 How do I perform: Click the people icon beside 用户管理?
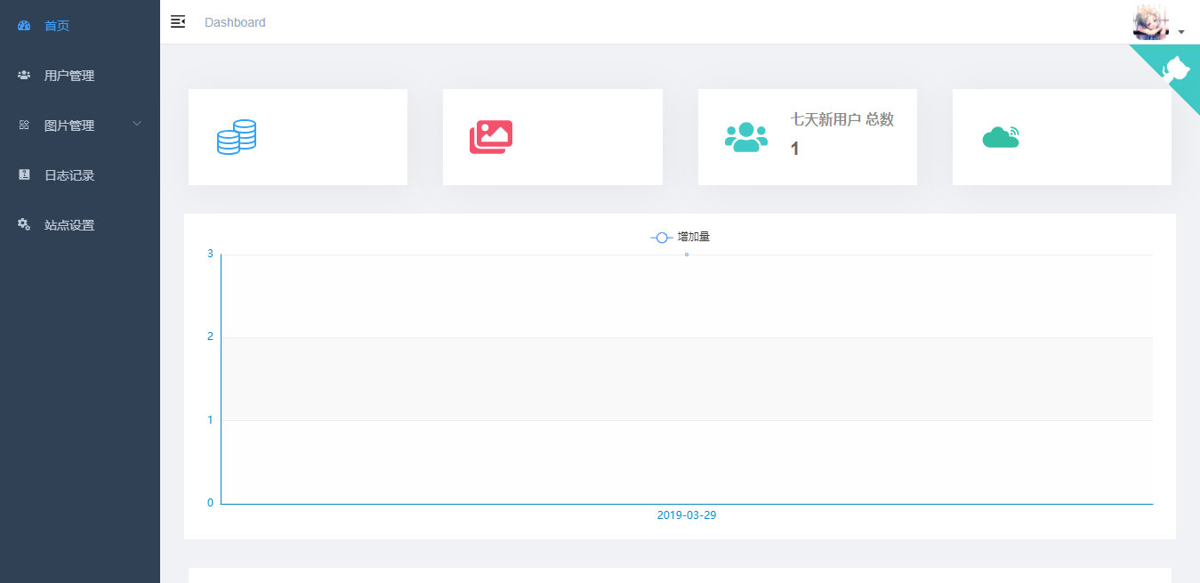tap(24, 76)
